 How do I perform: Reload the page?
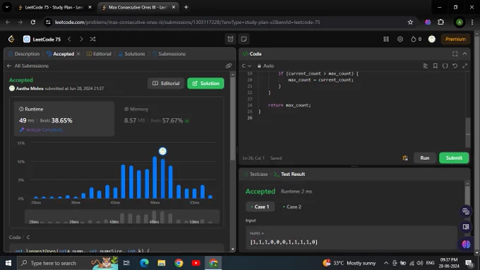[33, 22]
